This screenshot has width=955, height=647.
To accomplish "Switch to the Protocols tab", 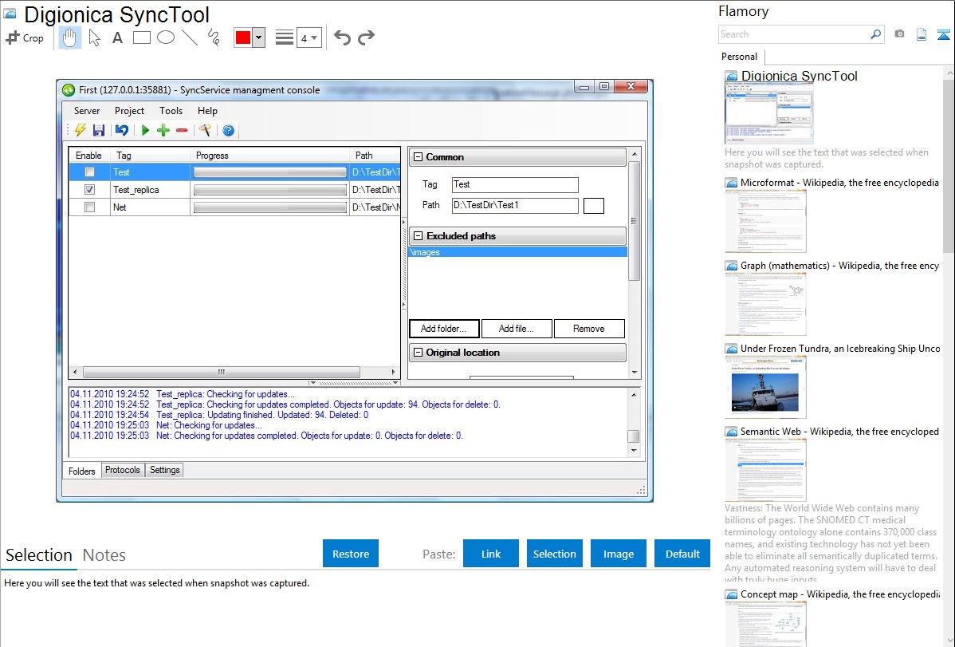I will [123, 470].
